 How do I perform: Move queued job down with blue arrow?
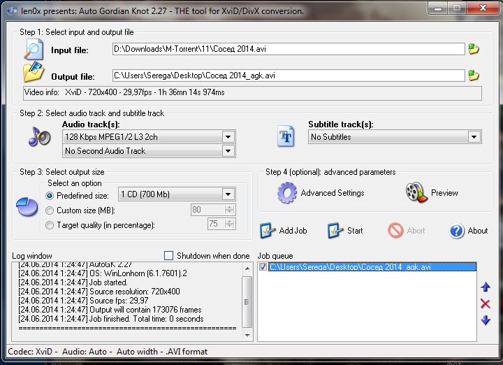pos(486,320)
